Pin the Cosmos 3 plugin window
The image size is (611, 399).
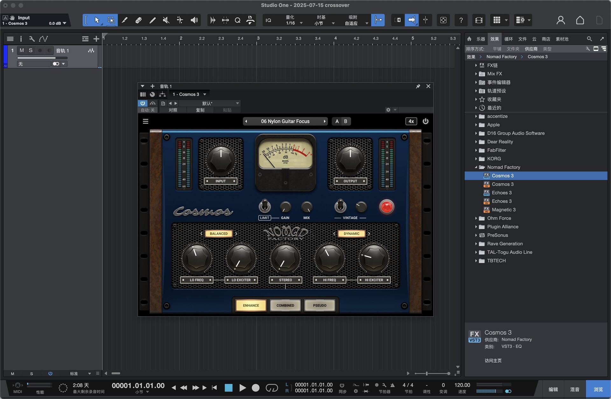point(418,86)
